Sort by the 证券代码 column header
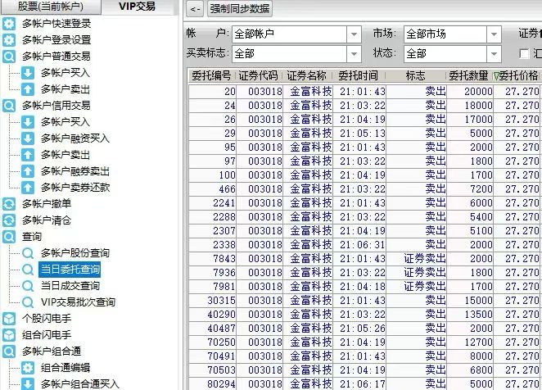This screenshot has width=542, height=390. coord(258,75)
